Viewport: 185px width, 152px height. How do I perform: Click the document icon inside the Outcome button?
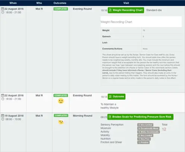tap(110, 97)
